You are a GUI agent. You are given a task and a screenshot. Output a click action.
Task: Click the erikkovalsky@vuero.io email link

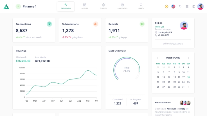coord(173,44)
